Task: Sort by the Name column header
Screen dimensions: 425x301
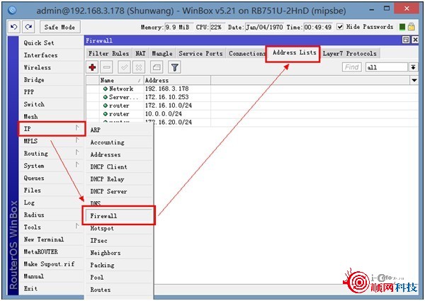Action: (121, 80)
